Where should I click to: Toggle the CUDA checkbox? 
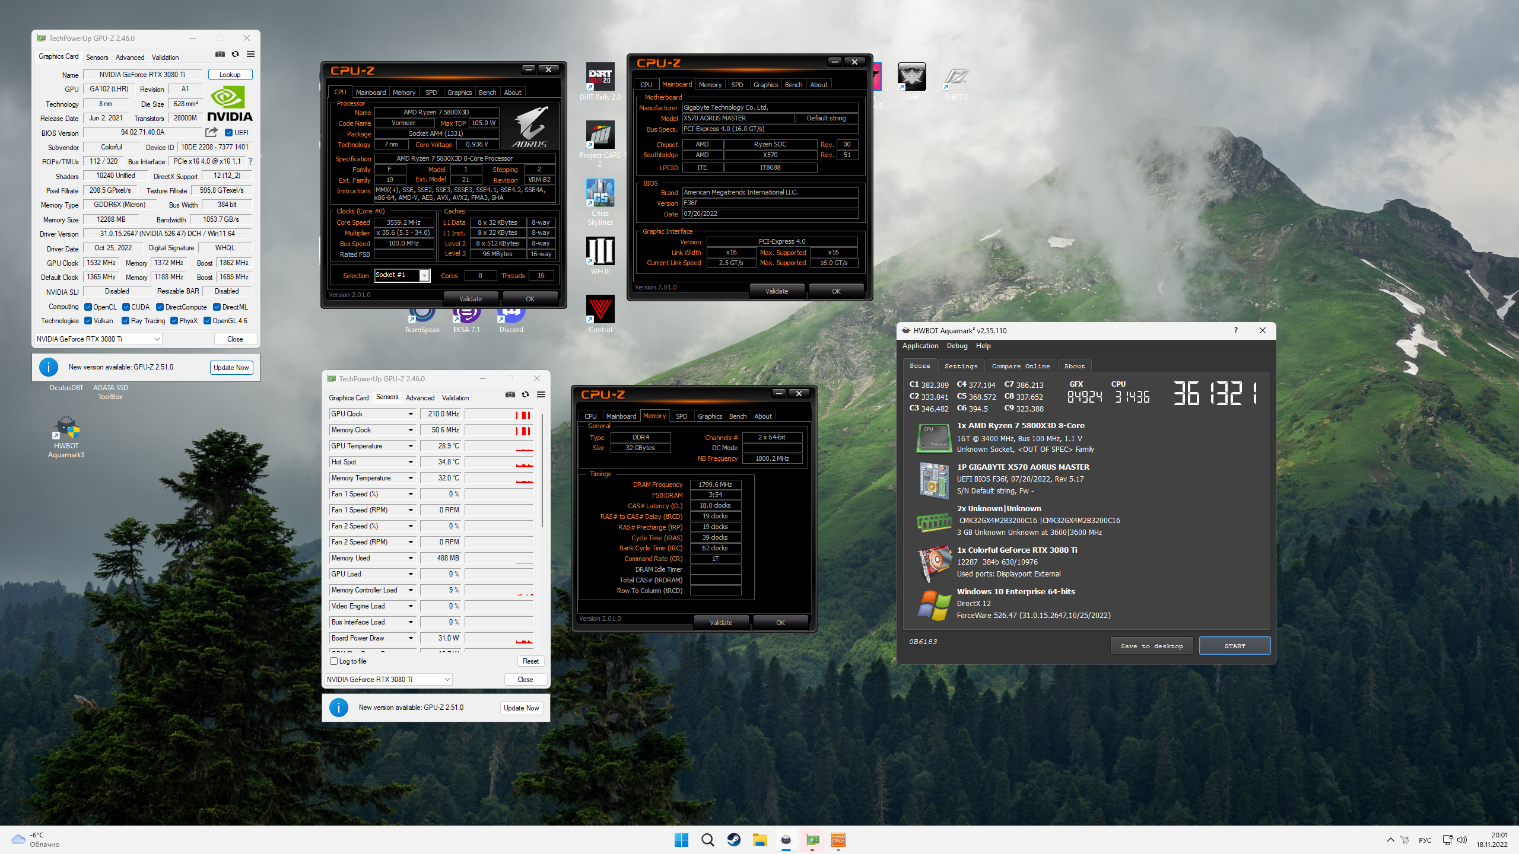(x=126, y=307)
